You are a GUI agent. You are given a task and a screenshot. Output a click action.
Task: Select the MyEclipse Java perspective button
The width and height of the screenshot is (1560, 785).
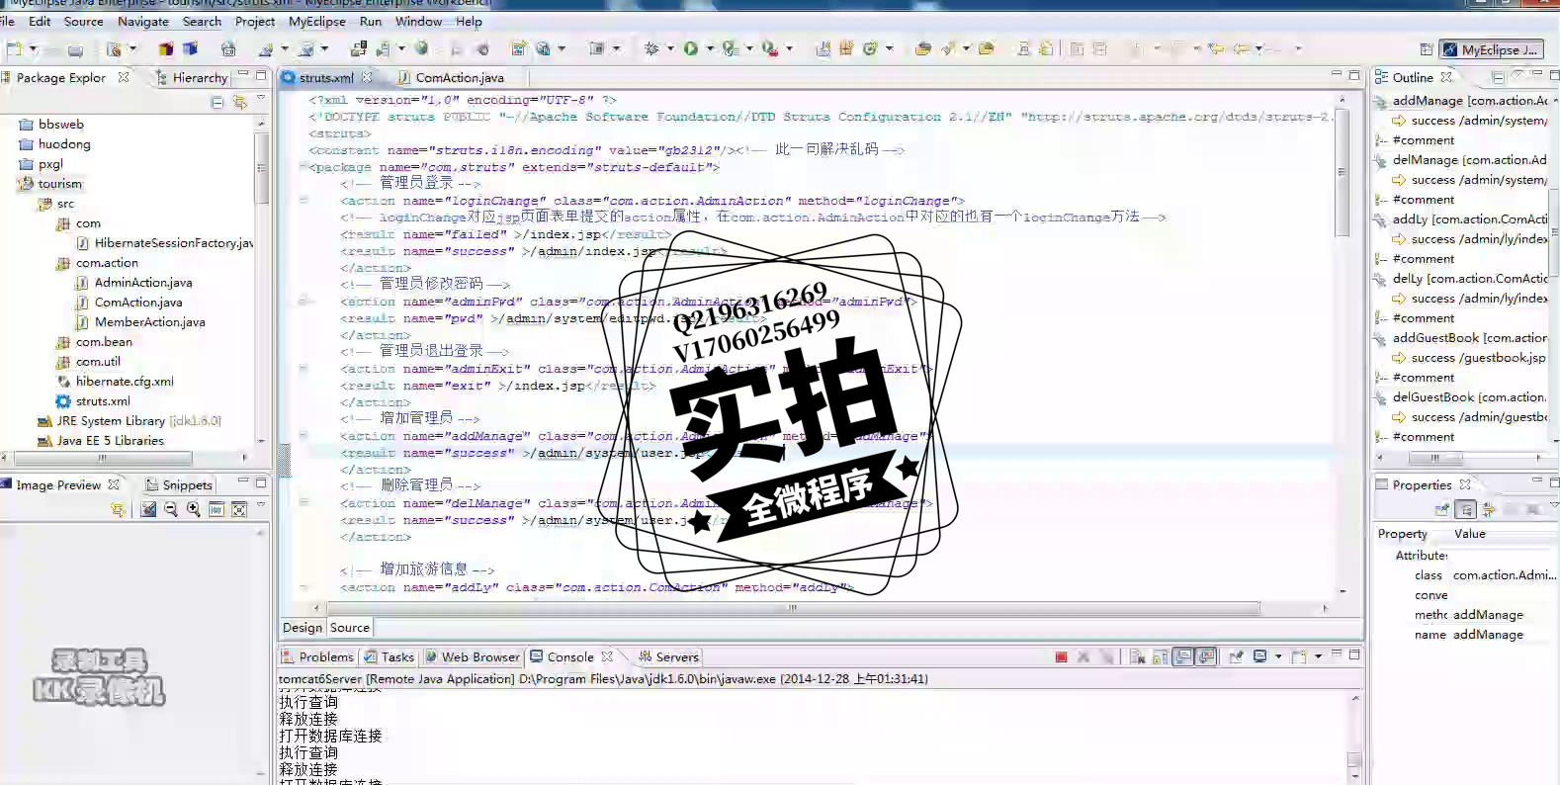tap(1491, 49)
